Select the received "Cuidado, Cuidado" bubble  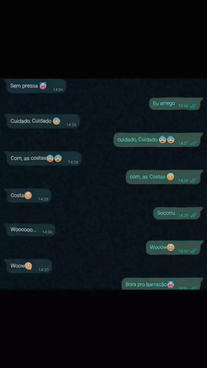click(x=42, y=121)
